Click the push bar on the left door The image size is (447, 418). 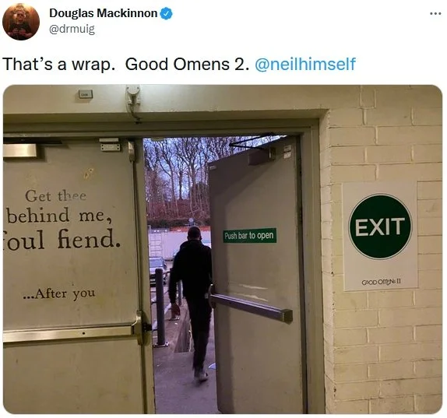tap(72, 333)
